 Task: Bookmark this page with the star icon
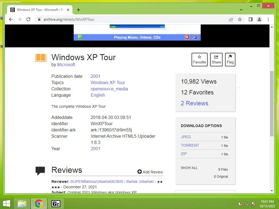[x=240, y=19]
